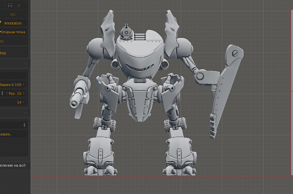Click the field showing value 14
The height and width of the screenshot is (194, 293).
click(12, 102)
